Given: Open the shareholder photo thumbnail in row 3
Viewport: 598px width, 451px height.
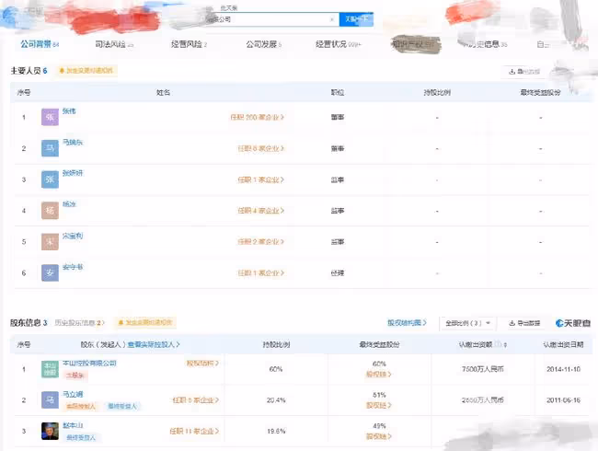Looking at the screenshot, I should point(50,431).
